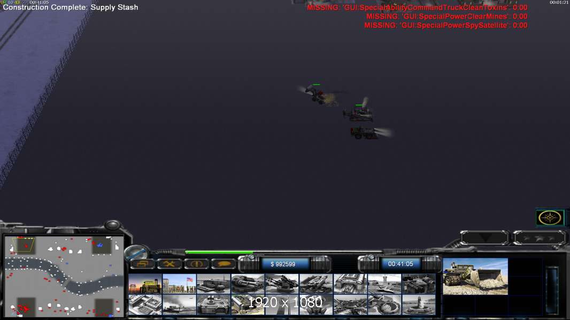Click the down-triangle panel toggle button
The height and width of the screenshot is (320, 570).
tap(484, 238)
